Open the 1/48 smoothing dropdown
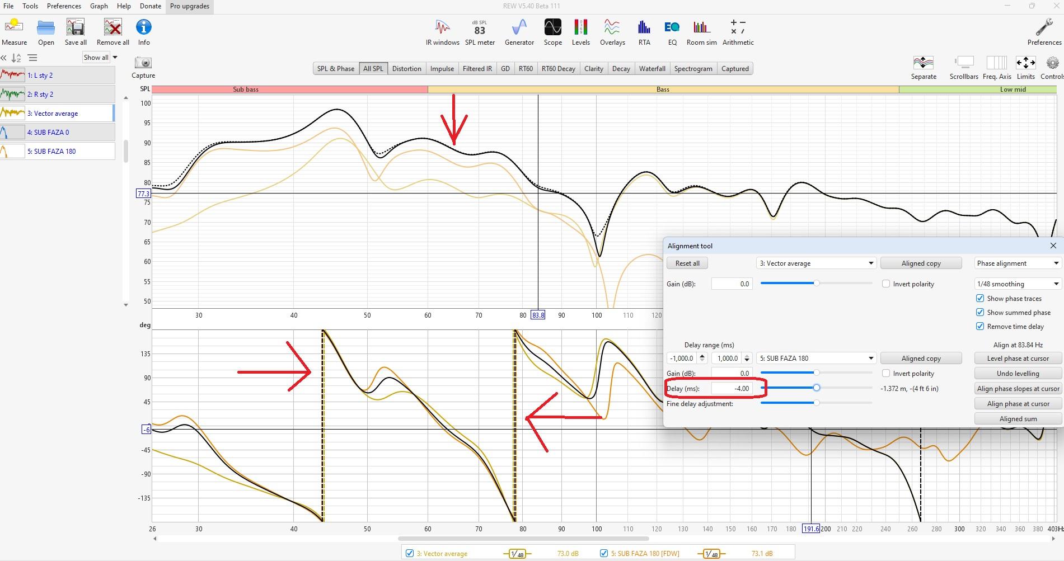Image resolution: width=1064 pixels, height=561 pixels. point(1018,284)
